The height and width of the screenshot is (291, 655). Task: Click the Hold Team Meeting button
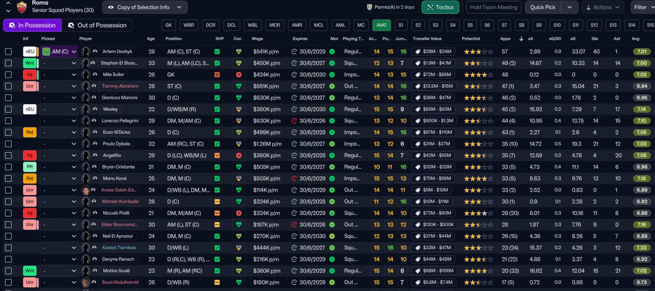point(494,7)
